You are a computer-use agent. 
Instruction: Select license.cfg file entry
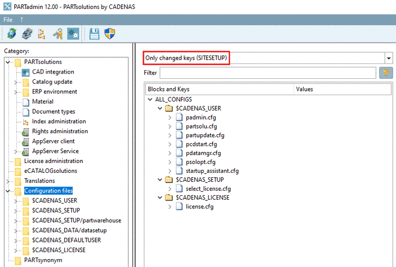point(200,207)
